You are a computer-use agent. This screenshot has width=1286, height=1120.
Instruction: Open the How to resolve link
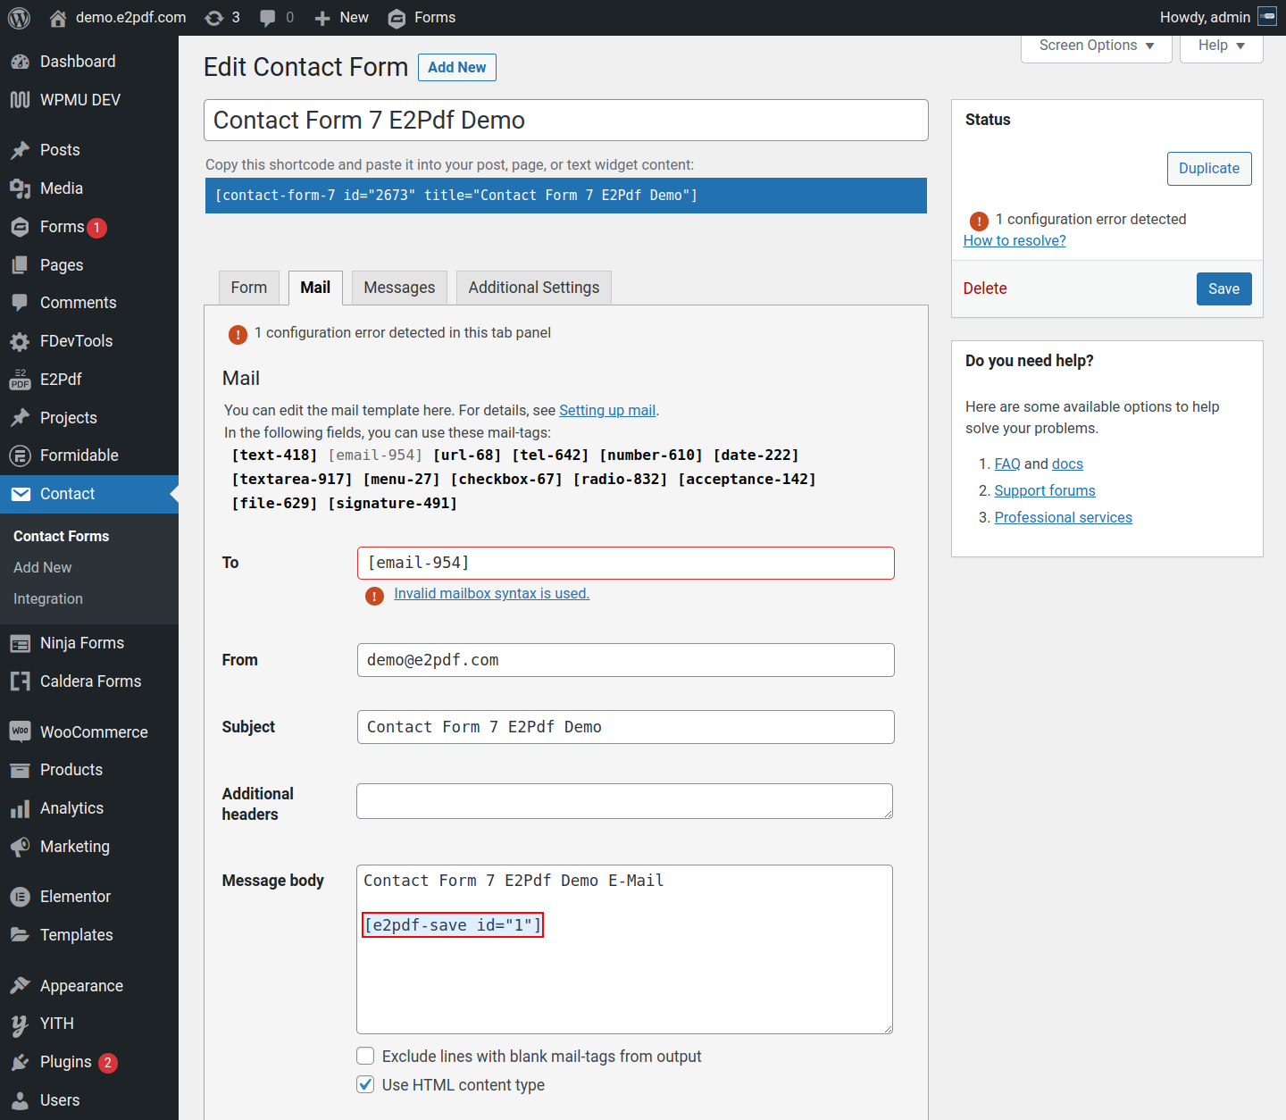click(1014, 241)
